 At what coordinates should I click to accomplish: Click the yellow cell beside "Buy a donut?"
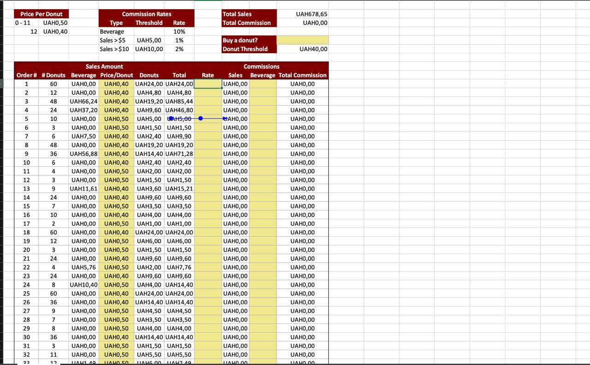[302, 40]
